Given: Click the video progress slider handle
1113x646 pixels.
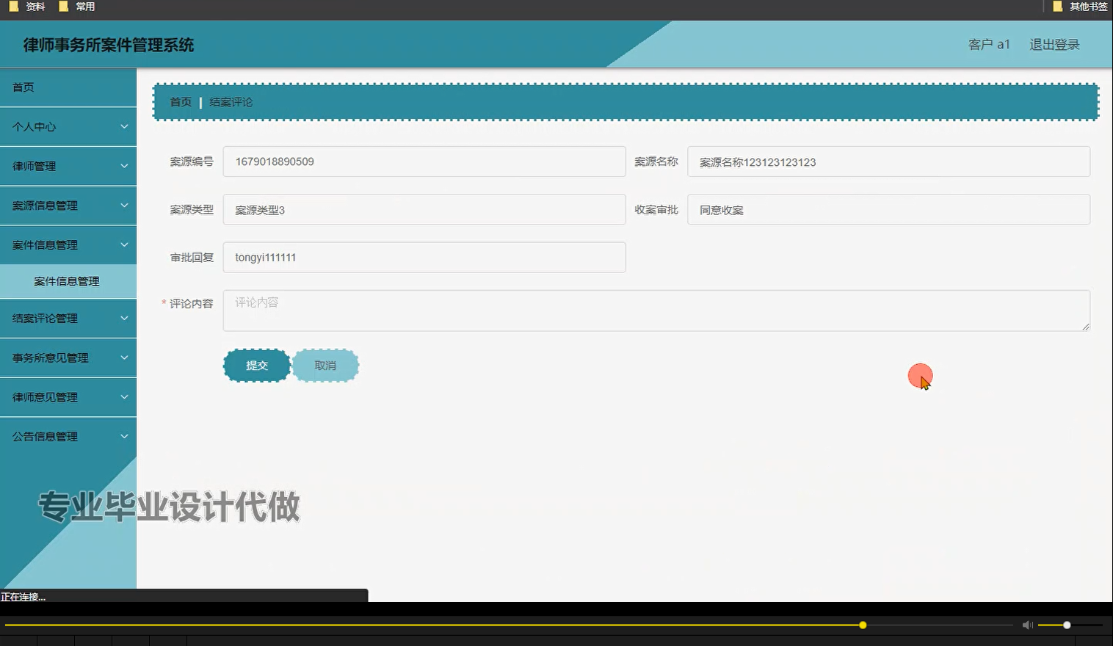Looking at the screenshot, I should click(863, 625).
